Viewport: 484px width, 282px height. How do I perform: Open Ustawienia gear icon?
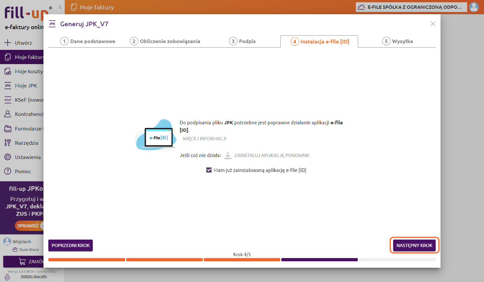coord(8,157)
